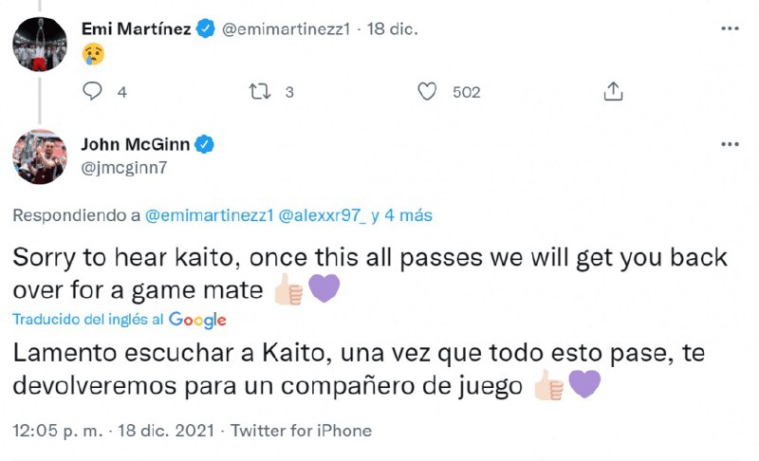Open more options on John McGinn's tweet
Screen dimensions: 759x461
pyautogui.click(x=729, y=144)
